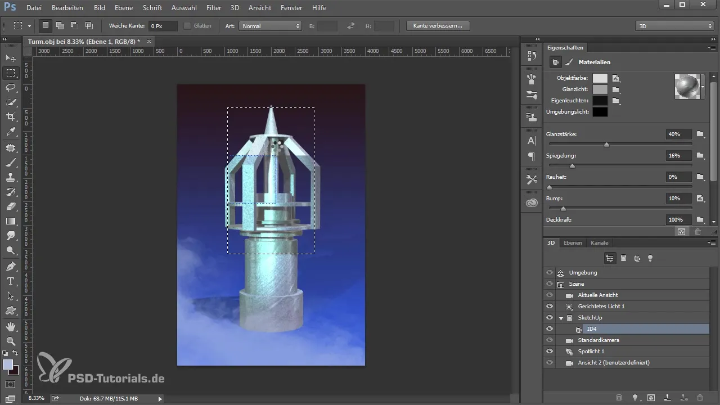The image size is (720, 405).
Task: Click the Spiegelung slider handle
Action: pos(572,166)
